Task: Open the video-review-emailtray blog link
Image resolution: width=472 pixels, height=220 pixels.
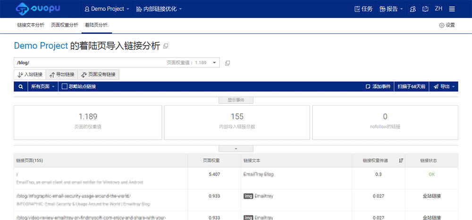Action: [x=92, y=218]
